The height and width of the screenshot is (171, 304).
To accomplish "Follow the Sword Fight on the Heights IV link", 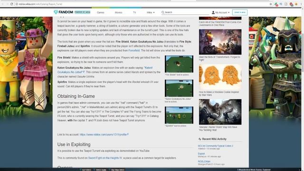I will tap(105, 158).
